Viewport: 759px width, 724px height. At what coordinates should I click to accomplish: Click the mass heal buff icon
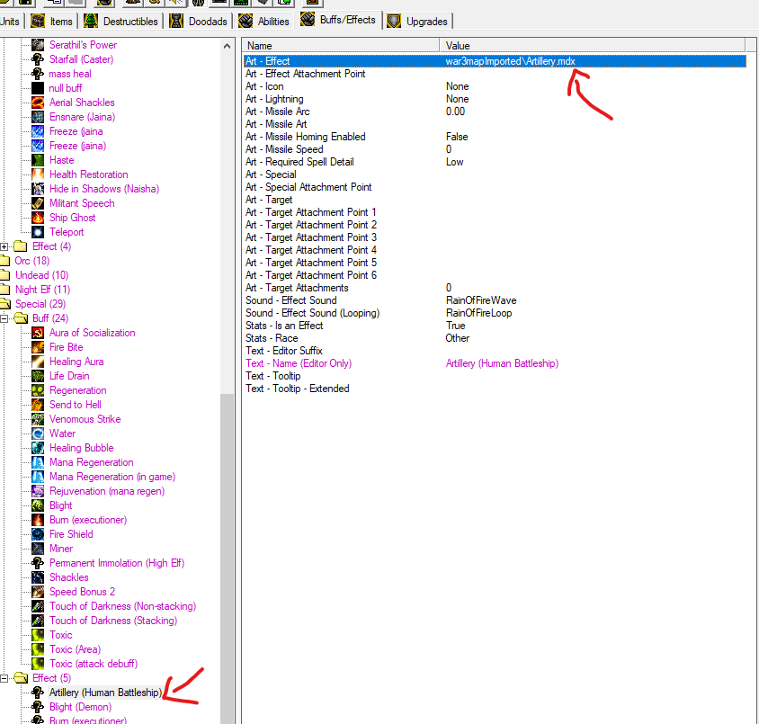tap(38, 74)
